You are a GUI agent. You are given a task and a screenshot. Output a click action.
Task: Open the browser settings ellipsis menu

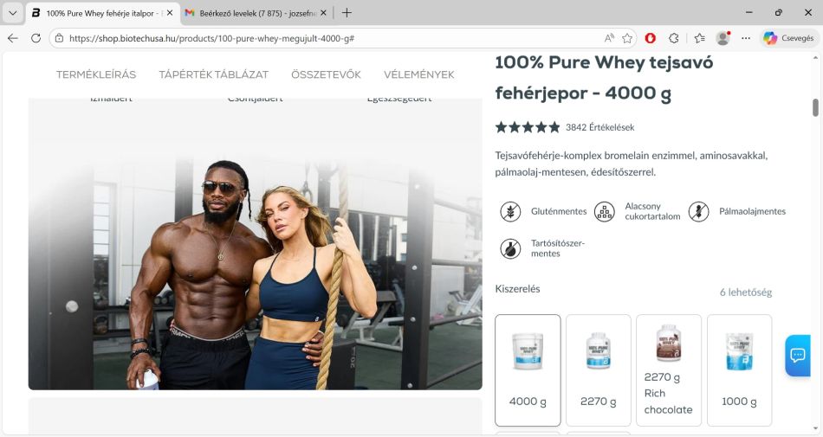(746, 38)
